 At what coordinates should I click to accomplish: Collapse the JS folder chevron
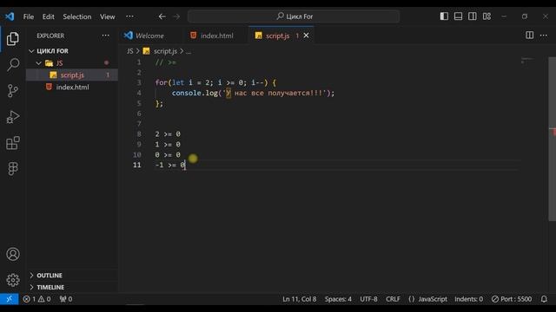[38, 63]
